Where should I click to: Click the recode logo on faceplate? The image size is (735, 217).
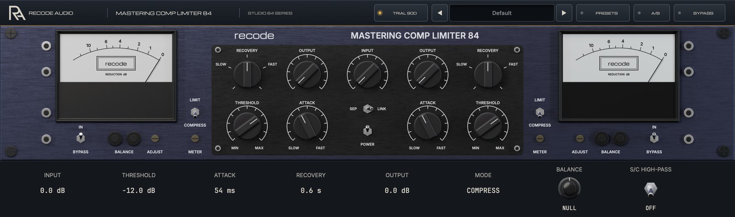pyautogui.click(x=254, y=36)
